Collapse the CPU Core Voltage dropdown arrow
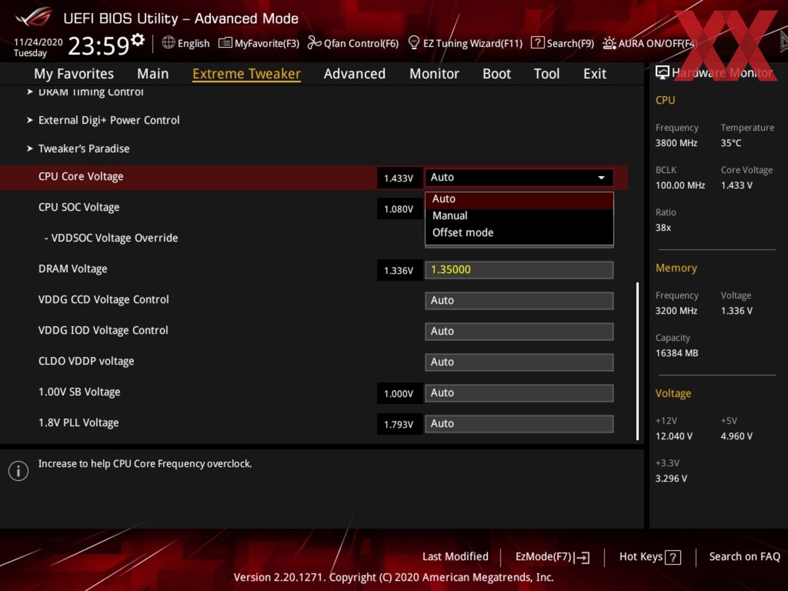788x591 pixels. (601, 177)
